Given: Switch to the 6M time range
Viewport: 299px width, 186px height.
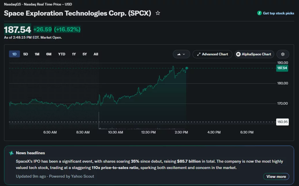Looking at the screenshot, I should pyautogui.click(x=49, y=54).
